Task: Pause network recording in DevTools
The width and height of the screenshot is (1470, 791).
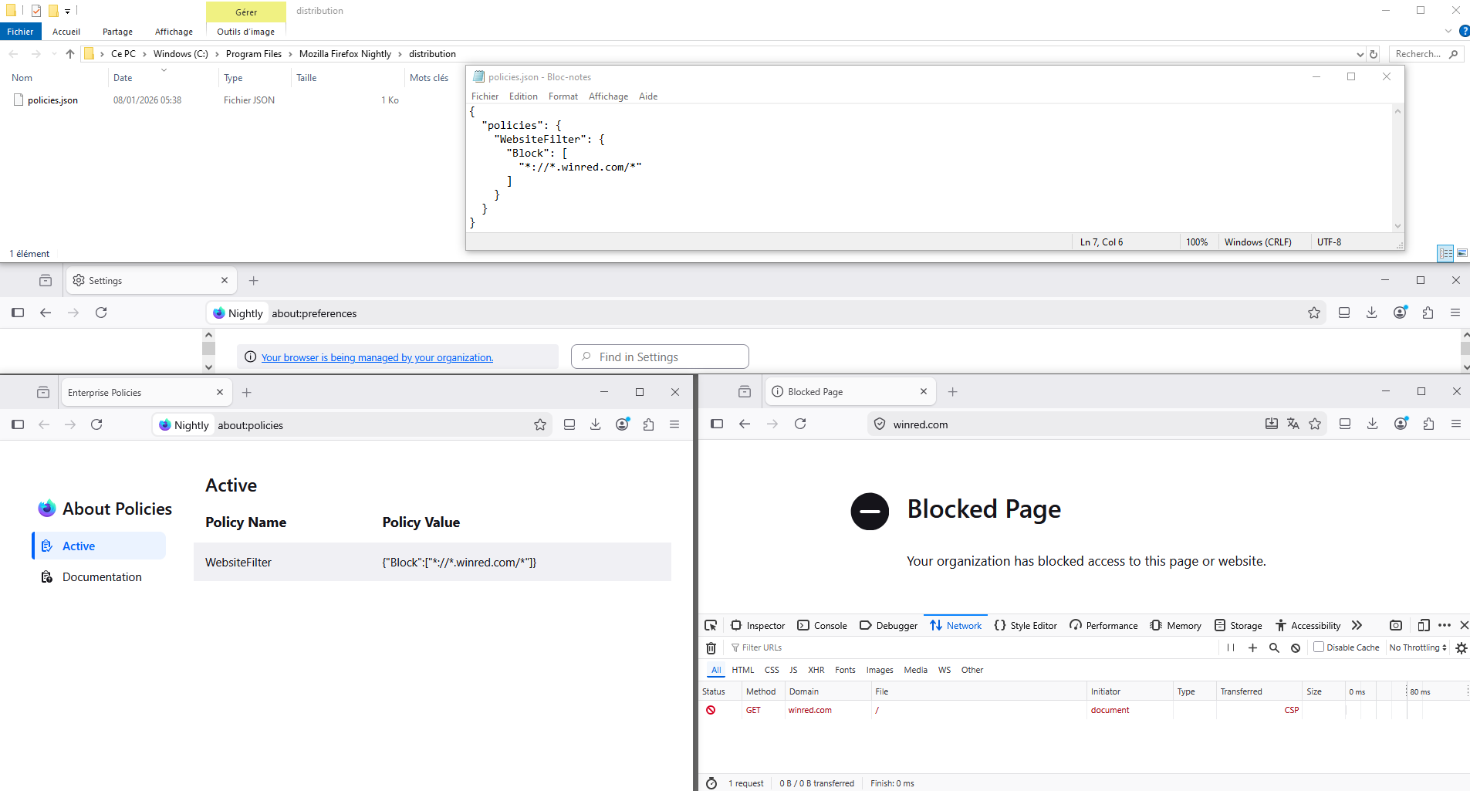Action: 1231,648
